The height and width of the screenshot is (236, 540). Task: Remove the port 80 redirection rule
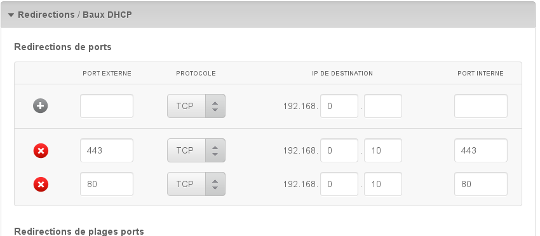click(x=41, y=185)
